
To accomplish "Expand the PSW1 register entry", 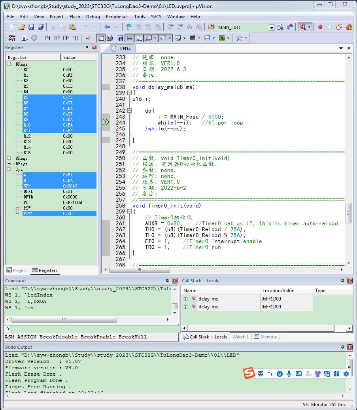I will click(x=17, y=213).
